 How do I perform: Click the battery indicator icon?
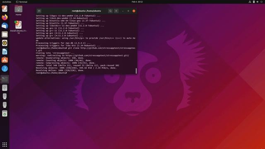pyautogui.click(x=254, y=2)
